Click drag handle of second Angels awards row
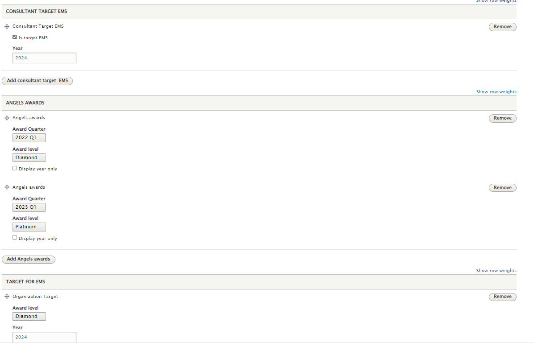Screen dimensions: 534x343 coord(7,187)
